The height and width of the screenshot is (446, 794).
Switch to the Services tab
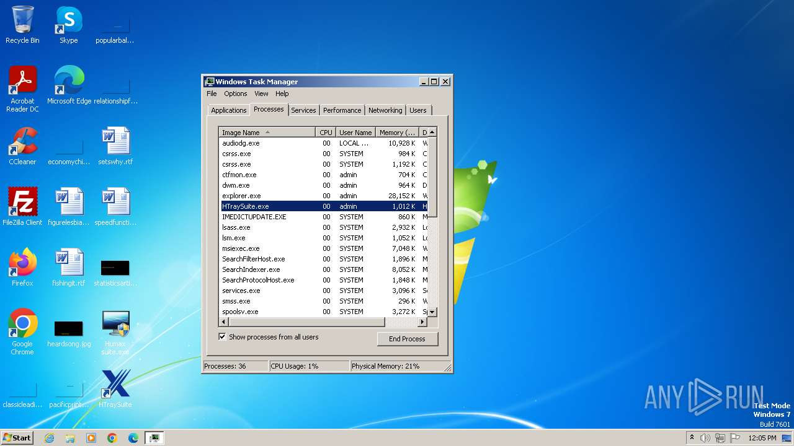pos(303,110)
